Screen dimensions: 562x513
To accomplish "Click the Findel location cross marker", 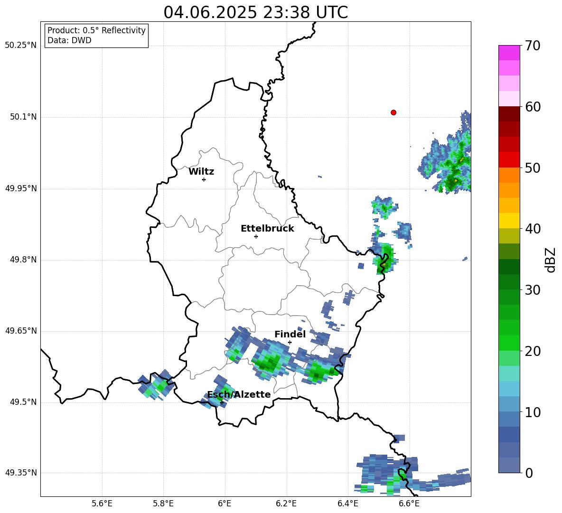I will pos(290,343).
